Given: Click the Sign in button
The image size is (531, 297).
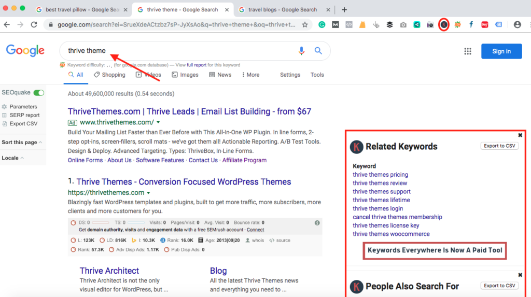Looking at the screenshot, I should tap(501, 51).
